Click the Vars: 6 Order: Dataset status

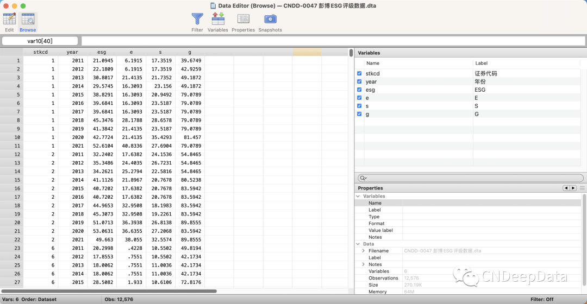tap(29, 300)
